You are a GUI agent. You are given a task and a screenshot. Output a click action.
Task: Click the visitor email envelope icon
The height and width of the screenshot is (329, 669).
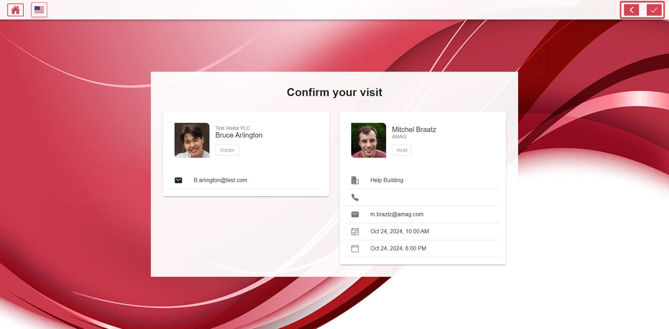coord(178,180)
